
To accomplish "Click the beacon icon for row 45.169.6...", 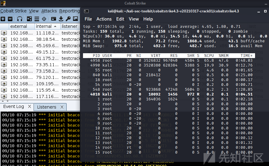I will coord(4,46).
